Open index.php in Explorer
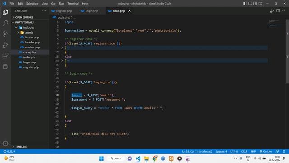This screenshot has height=163, width=289. [30, 57]
